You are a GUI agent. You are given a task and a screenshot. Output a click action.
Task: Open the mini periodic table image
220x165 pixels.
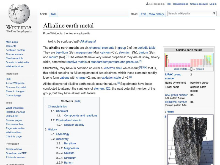coord(189,61)
